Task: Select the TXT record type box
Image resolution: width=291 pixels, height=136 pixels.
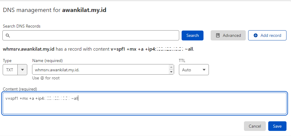Action: pyautogui.click(x=10, y=70)
